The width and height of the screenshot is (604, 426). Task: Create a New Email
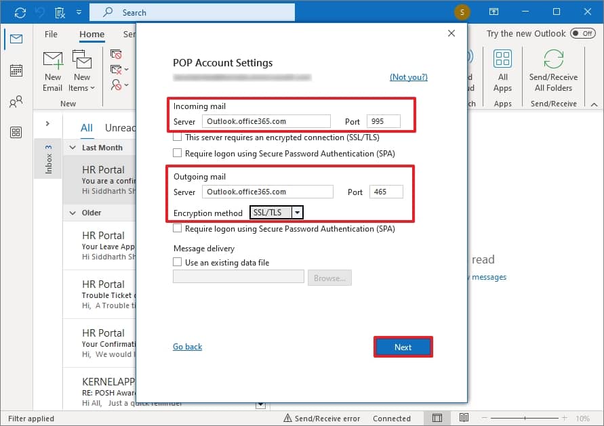(x=52, y=72)
